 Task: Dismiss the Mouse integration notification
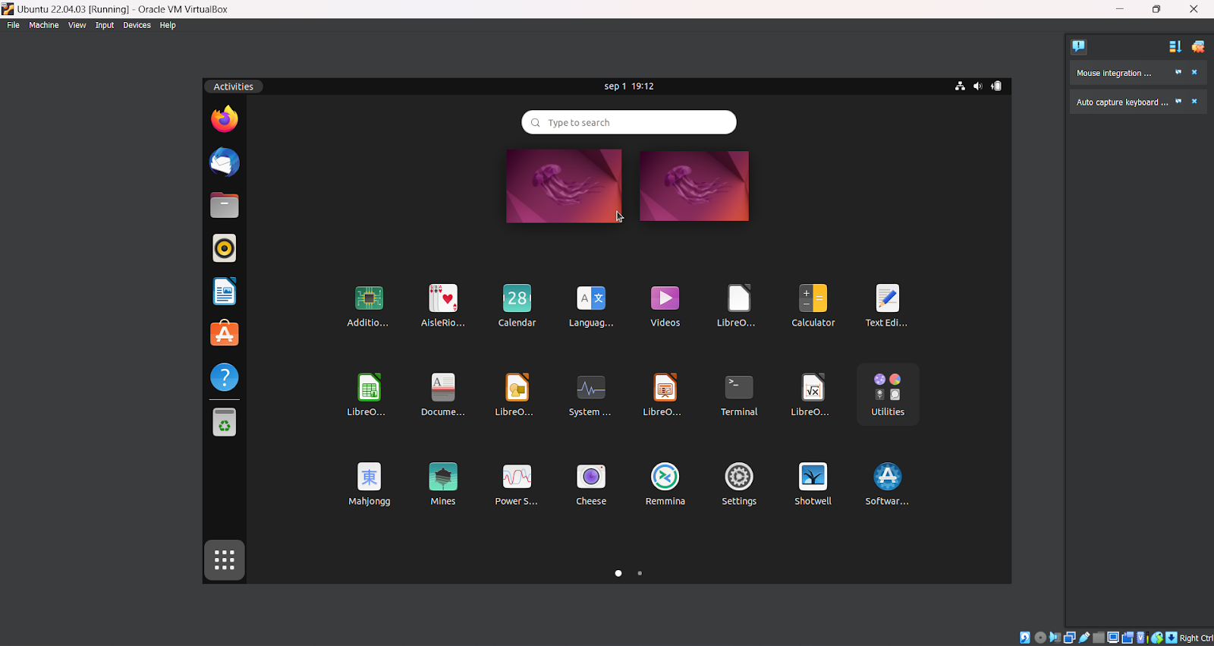pyautogui.click(x=1194, y=73)
